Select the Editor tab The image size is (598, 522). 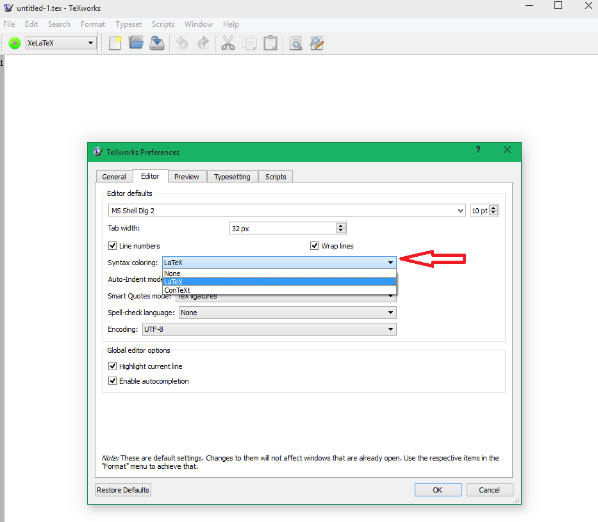click(x=150, y=176)
